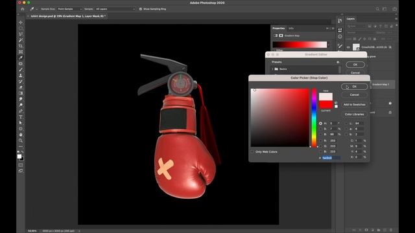
Task: Select the S saturation radio button
Action: [320, 129]
